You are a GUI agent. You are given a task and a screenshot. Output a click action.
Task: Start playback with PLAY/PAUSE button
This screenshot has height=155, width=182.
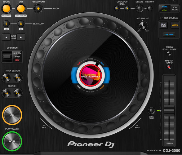click(12, 141)
